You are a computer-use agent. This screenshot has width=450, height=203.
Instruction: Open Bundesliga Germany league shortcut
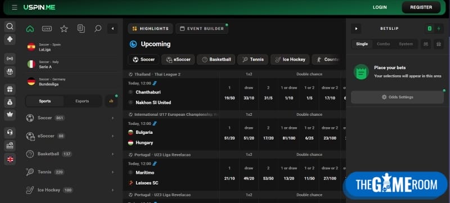[x=72, y=82]
